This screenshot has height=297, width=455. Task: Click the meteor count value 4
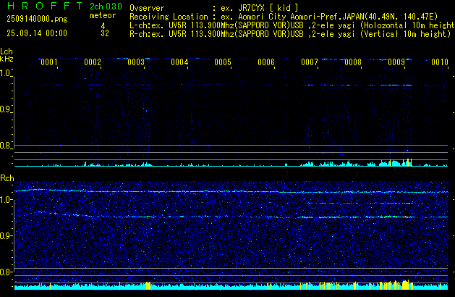(x=103, y=25)
